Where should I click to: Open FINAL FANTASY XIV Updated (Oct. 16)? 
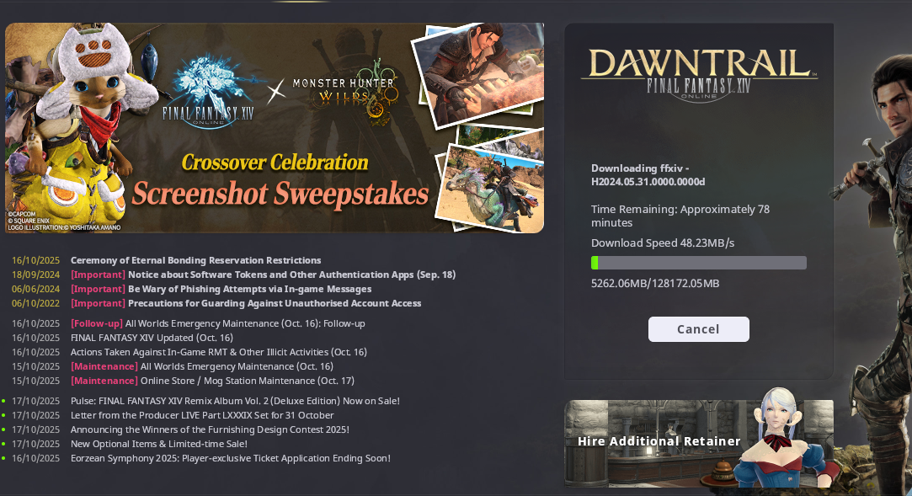tap(152, 338)
